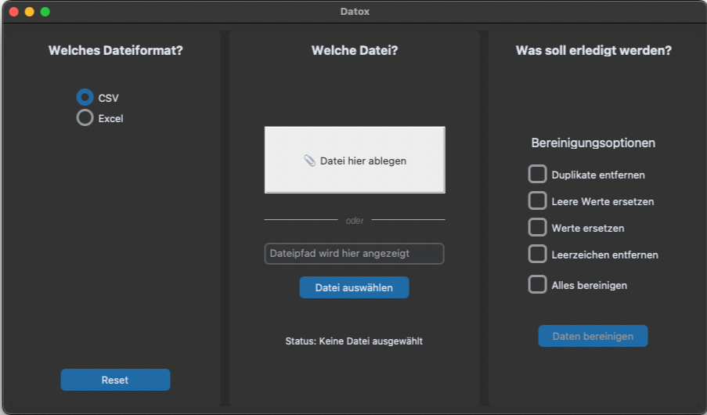Click into the Dateipfad text field
The height and width of the screenshot is (415, 707).
tap(354, 254)
